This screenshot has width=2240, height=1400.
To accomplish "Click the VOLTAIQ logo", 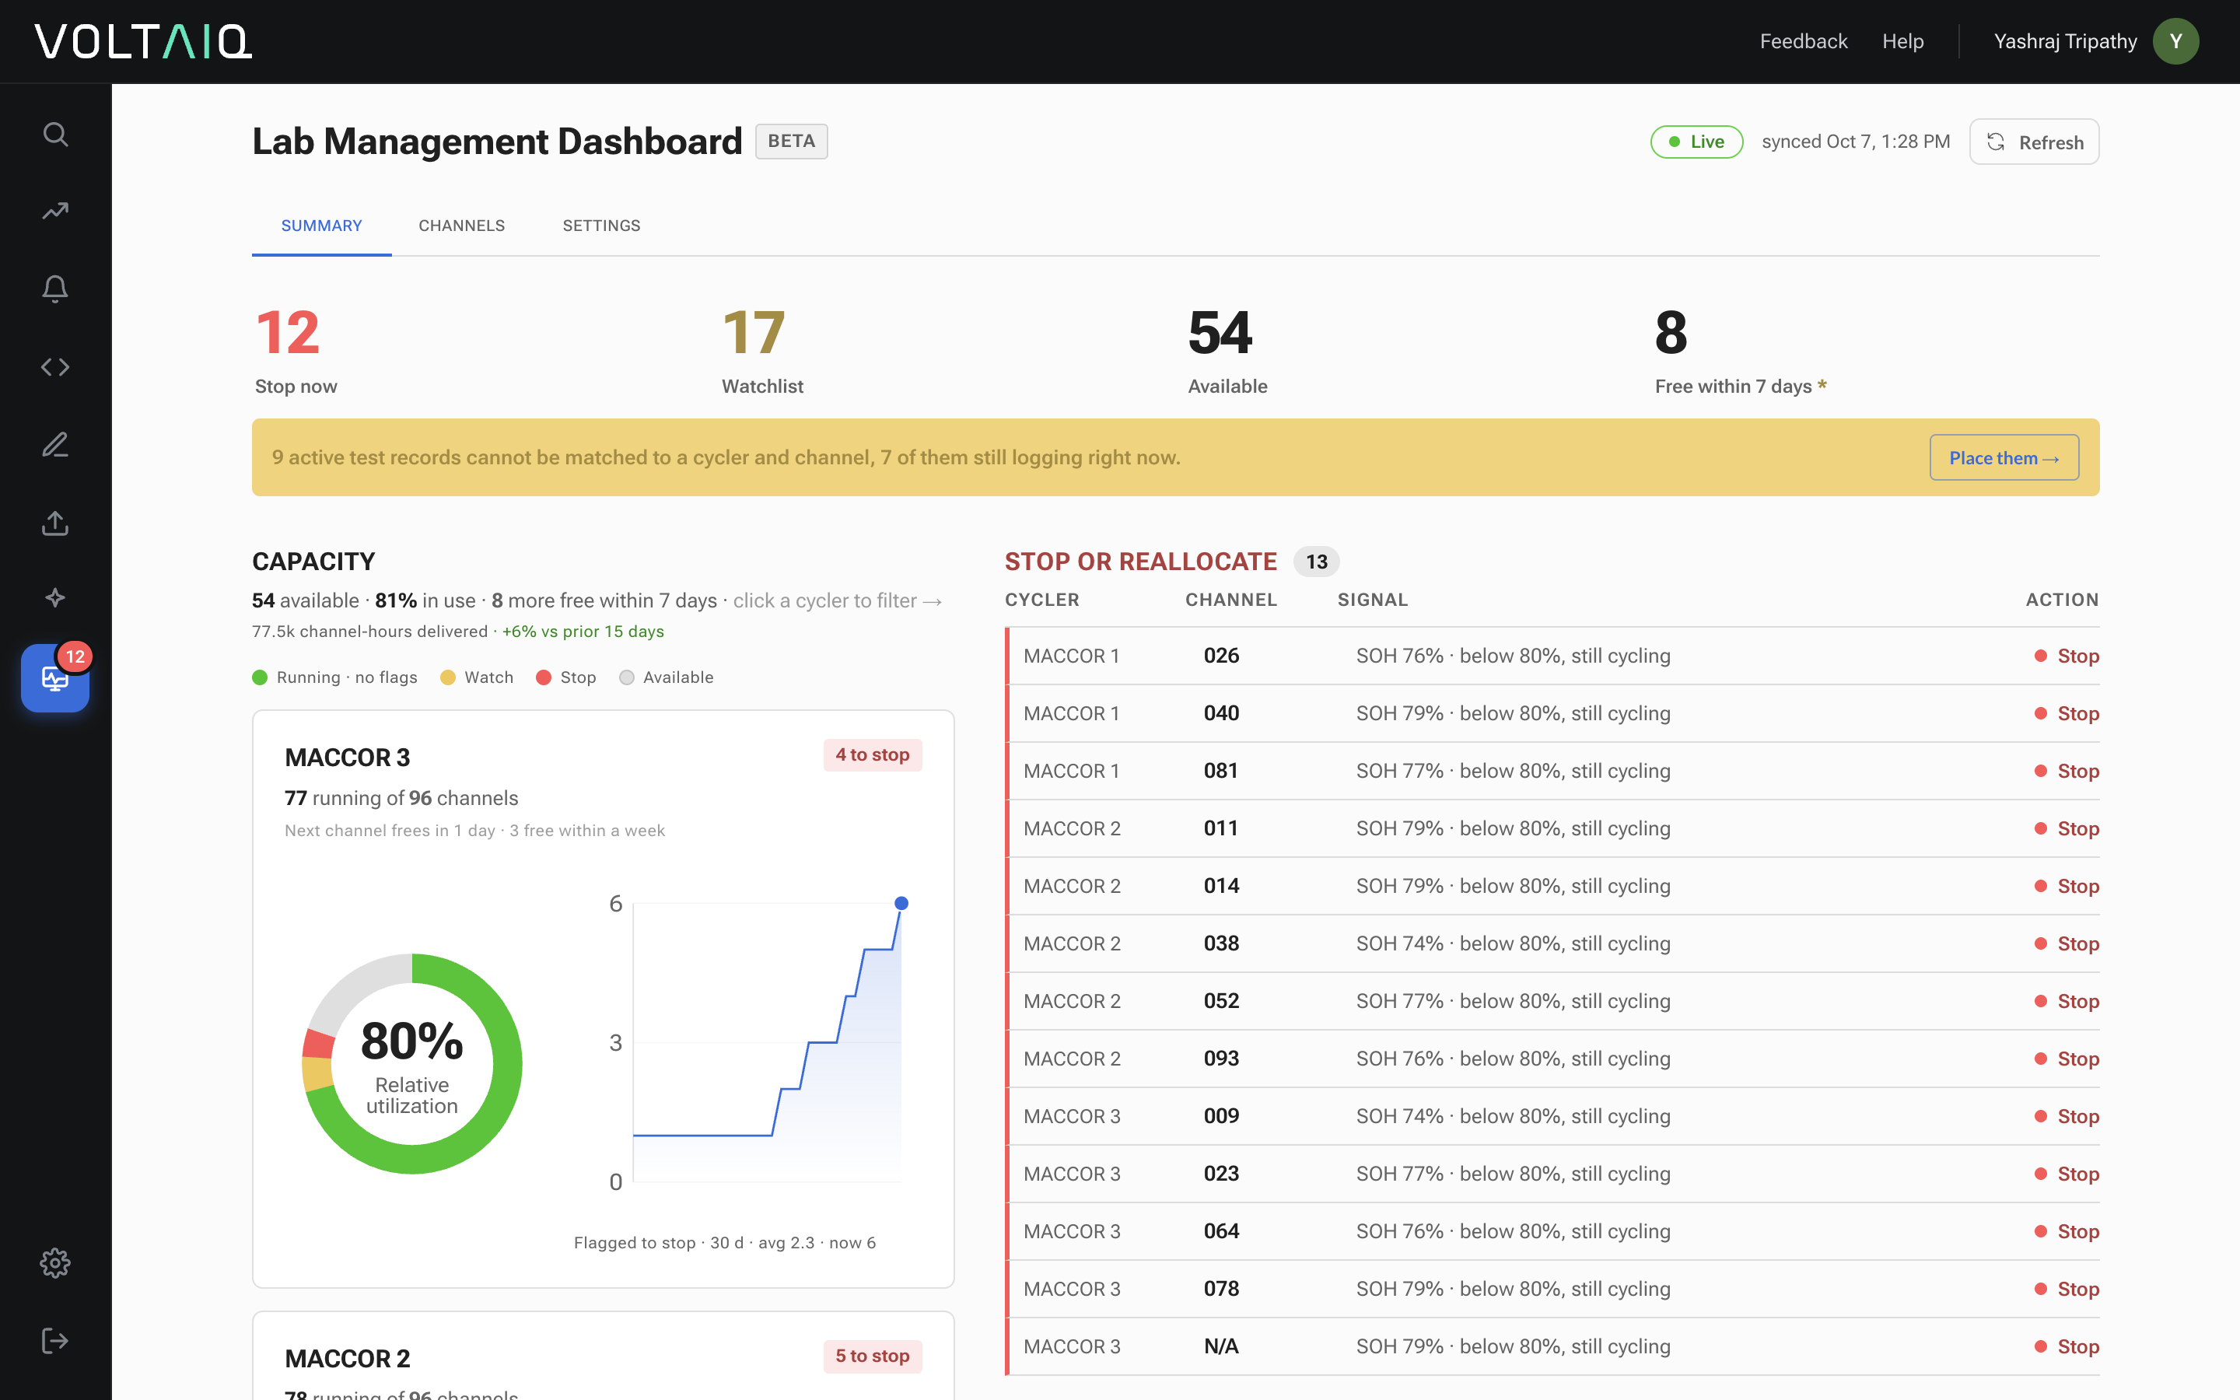I will (x=143, y=42).
